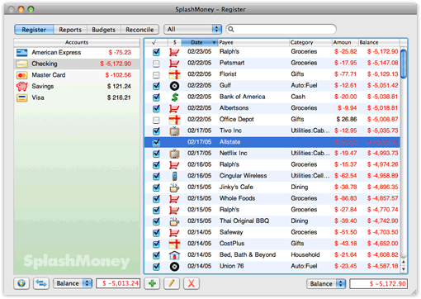Click the dining icon for Thai Original BBQ
Viewport: 421px width, 299px height.
(x=174, y=221)
